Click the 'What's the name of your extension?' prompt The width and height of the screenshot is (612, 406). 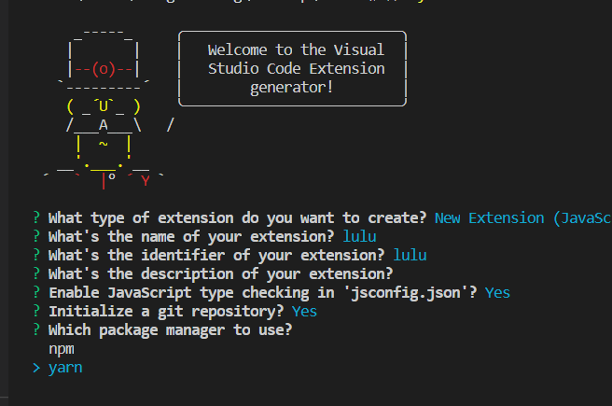tap(193, 236)
